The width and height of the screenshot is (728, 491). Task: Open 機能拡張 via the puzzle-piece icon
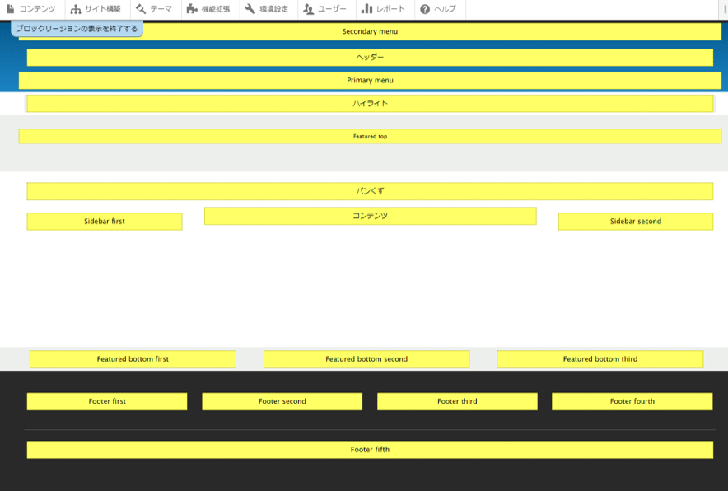pyautogui.click(x=192, y=9)
